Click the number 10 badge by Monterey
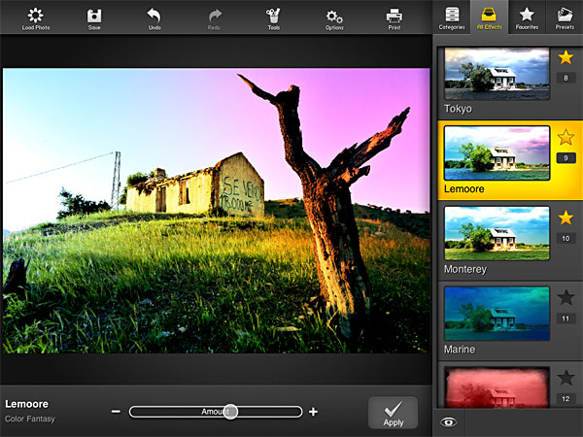Image resolution: width=583 pixels, height=437 pixels. pyautogui.click(x=566, y=238)
